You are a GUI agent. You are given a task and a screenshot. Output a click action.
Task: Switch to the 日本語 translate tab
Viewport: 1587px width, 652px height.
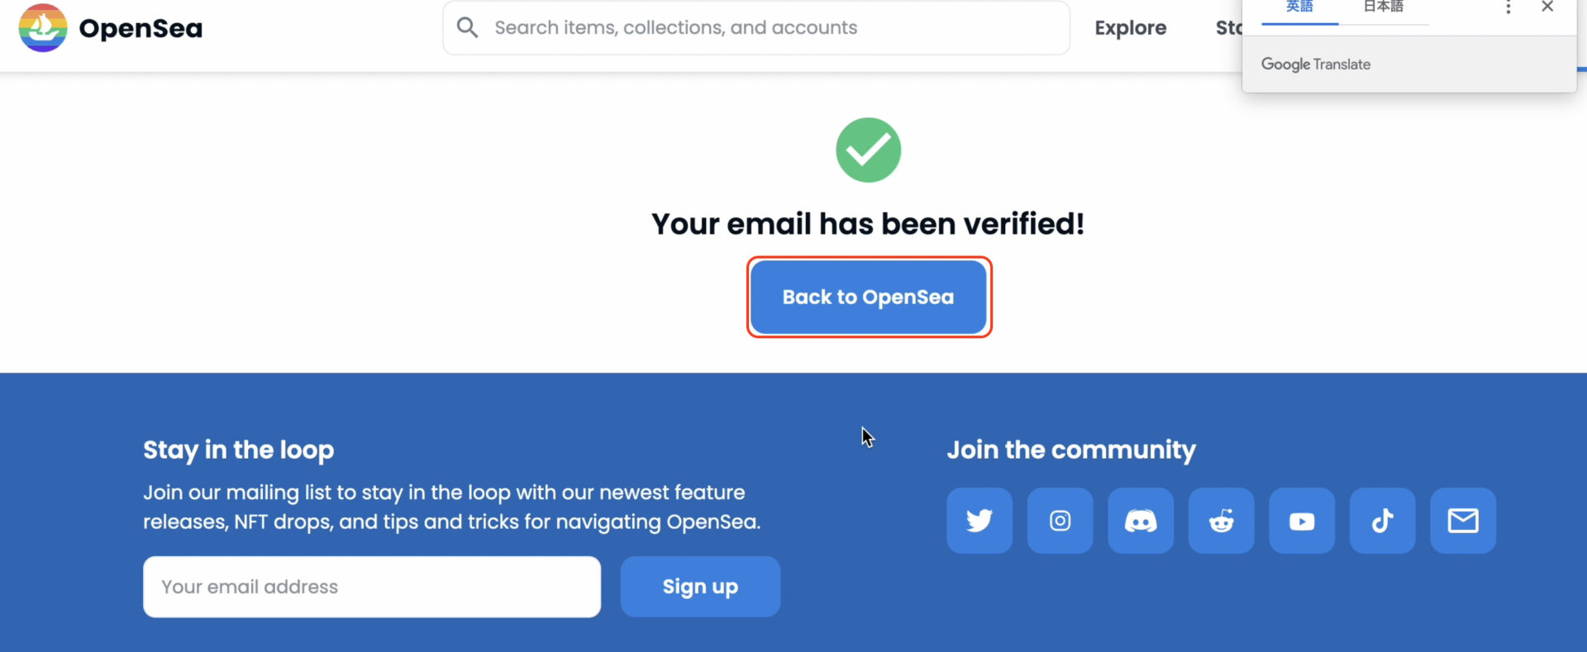[x=1384, y=7]
